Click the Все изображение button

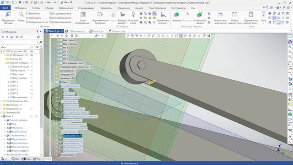point(60,18)
